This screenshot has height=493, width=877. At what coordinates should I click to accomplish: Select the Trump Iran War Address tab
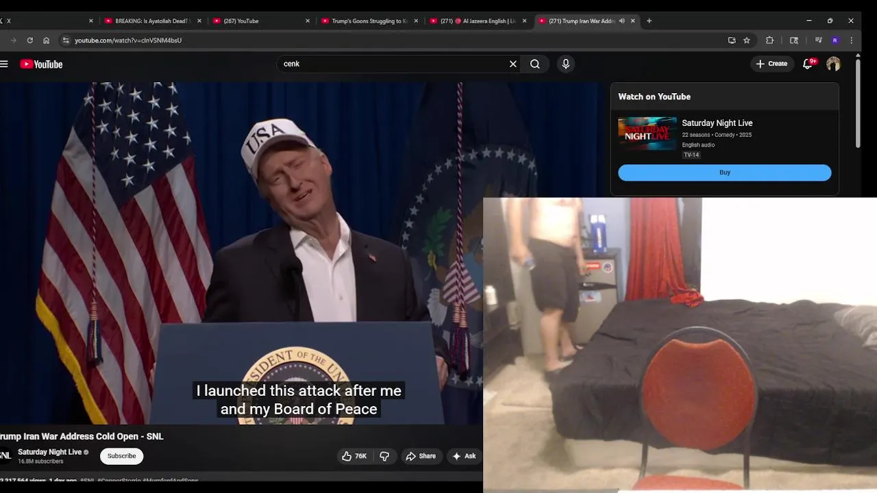pyautogui.click(x=582, y=21)
